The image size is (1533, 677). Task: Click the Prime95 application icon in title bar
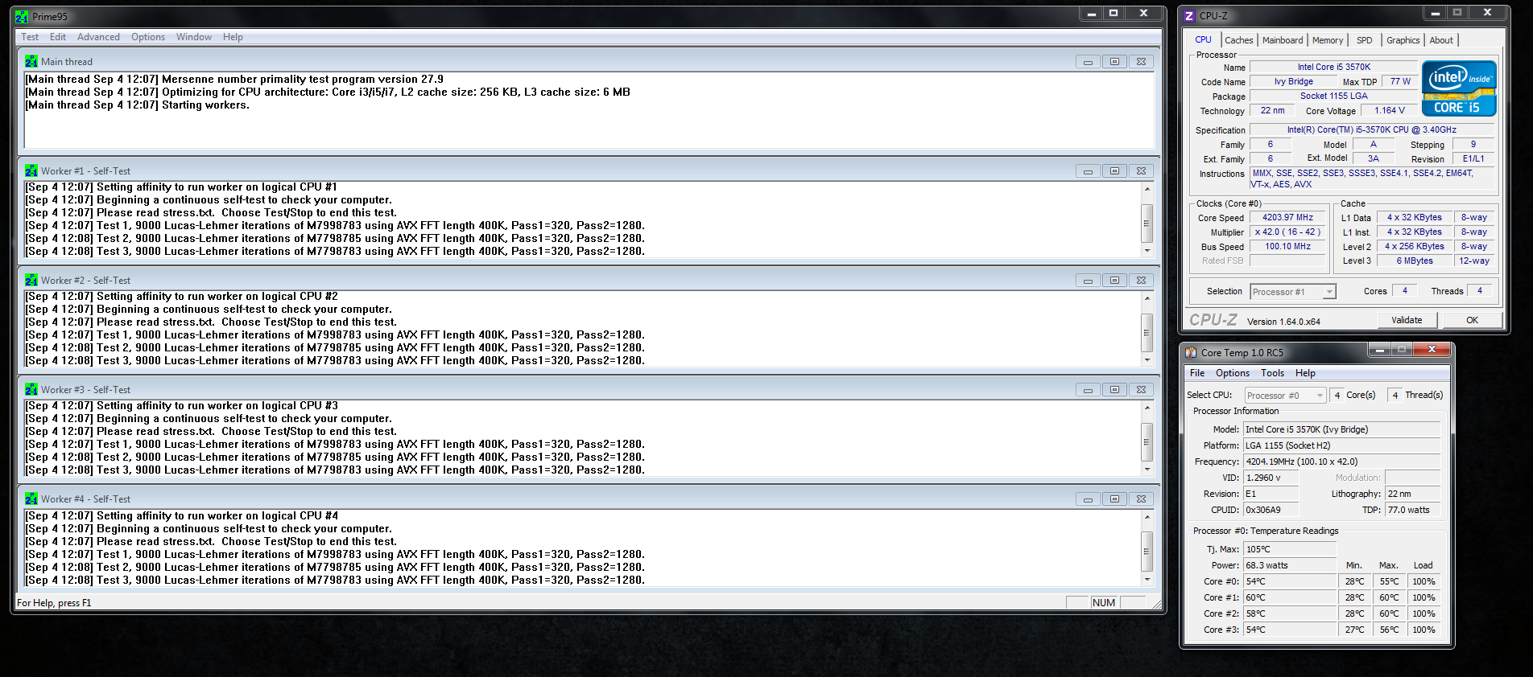tap(22, 16)
